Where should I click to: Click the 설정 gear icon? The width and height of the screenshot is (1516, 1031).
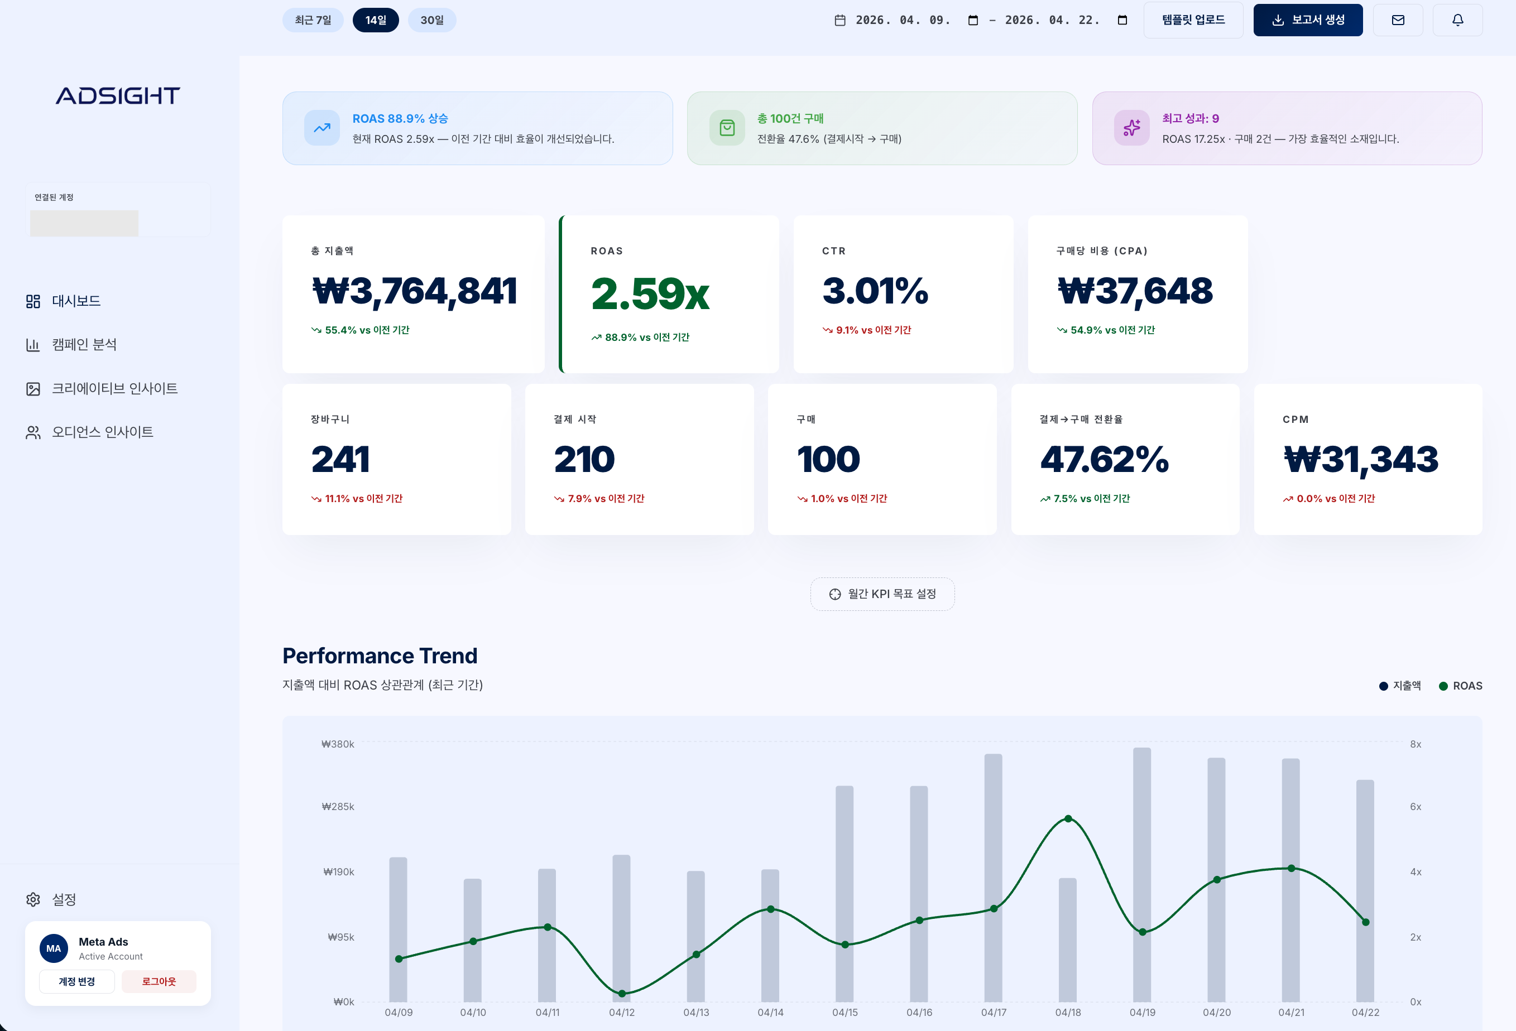point(33,899)
